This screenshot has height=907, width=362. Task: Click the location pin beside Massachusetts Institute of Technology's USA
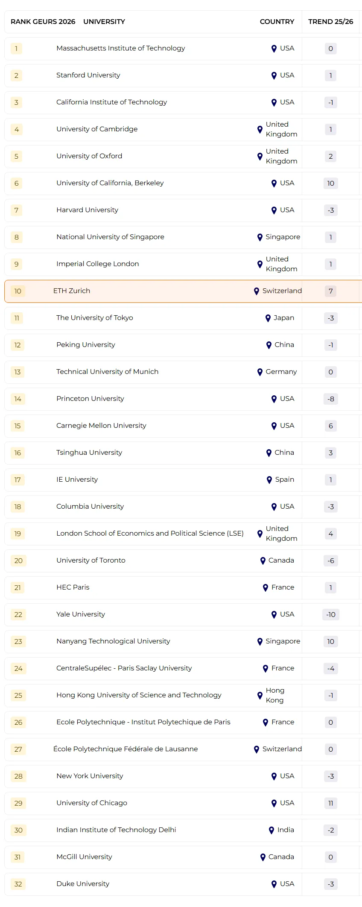[274, 49]
